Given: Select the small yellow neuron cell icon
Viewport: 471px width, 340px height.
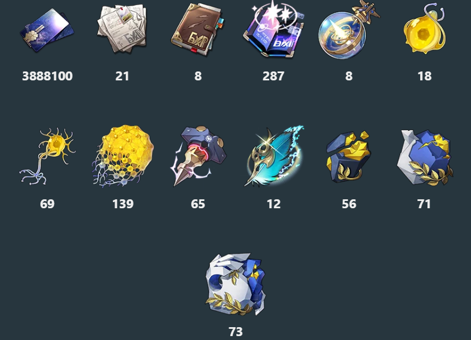Looking at the screenshot, I should tap(47, 156).
